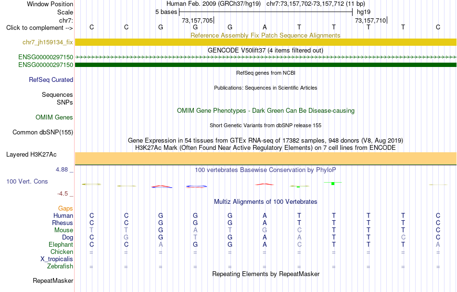The image size is (457, 292).
Task: Select the ENSG00000297150 arrowed transcript label
Action: pos(46,57)
